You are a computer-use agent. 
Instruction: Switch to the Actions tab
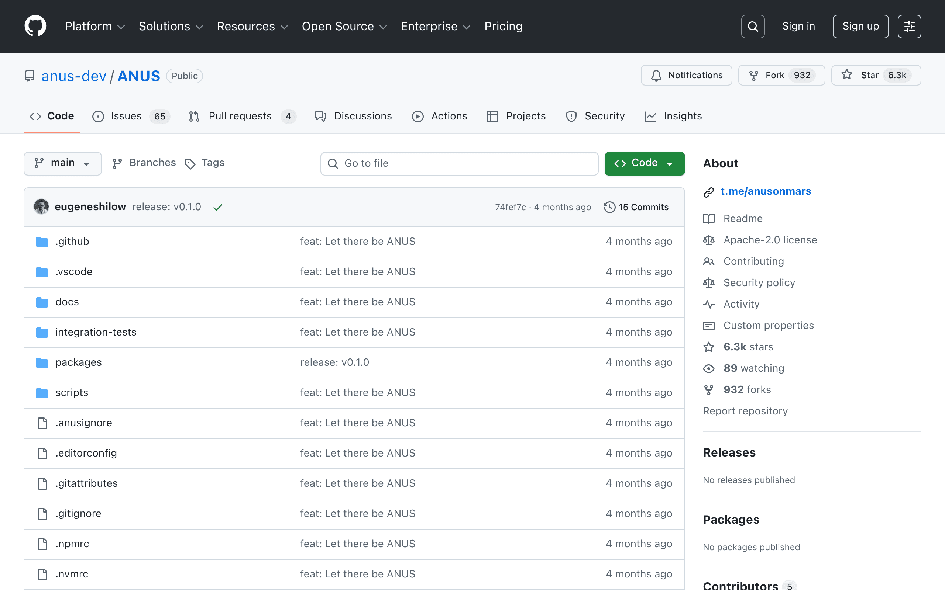pyautogui.click(x=439, y=116)
